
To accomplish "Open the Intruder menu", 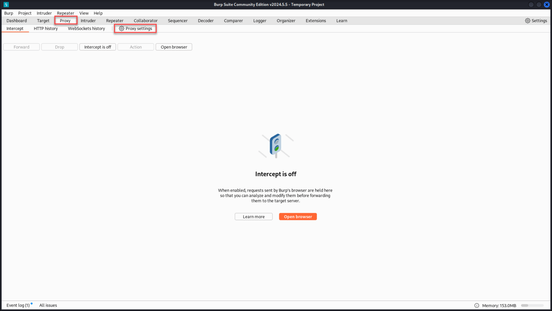I will point(44,13).
